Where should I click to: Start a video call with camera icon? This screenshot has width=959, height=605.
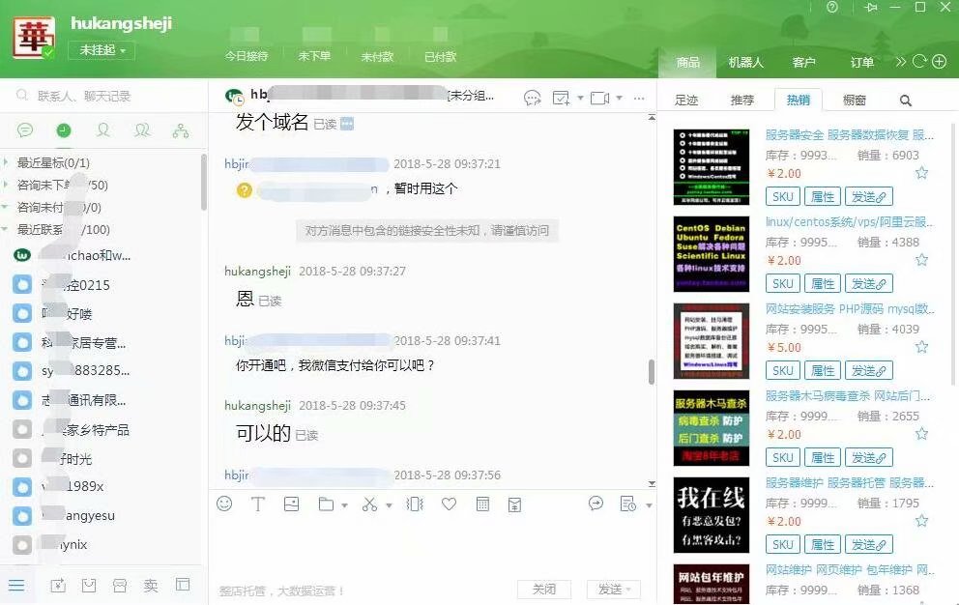pyautogui.click(x=599, y=98)
